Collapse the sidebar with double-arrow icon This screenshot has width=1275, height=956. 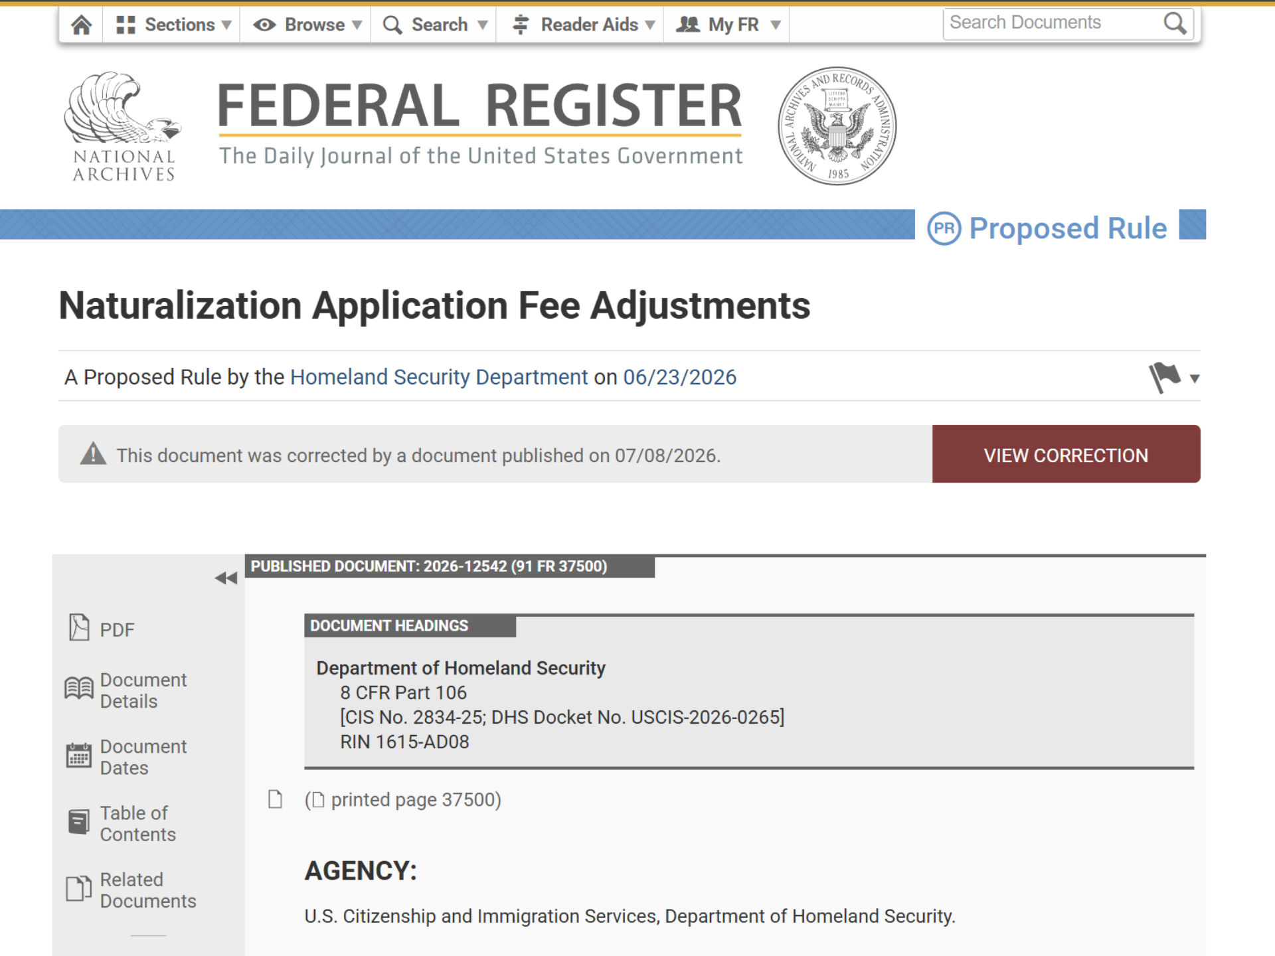[226, 578]
